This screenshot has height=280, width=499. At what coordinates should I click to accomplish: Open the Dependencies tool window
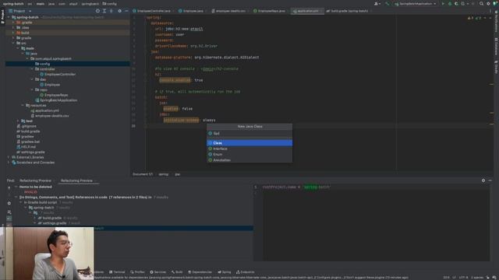(200, 272)
